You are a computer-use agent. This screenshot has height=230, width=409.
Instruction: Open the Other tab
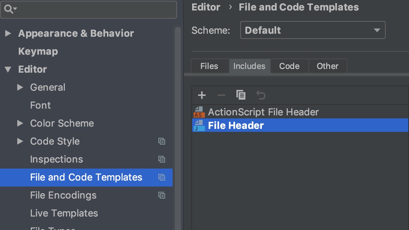click(327, 66)
